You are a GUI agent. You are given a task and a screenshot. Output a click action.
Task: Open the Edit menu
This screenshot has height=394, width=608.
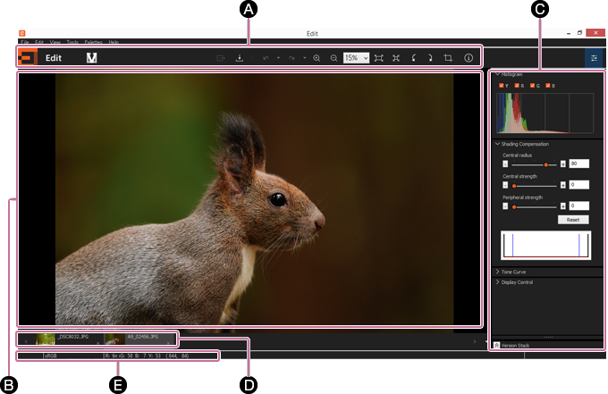point(39,42)
